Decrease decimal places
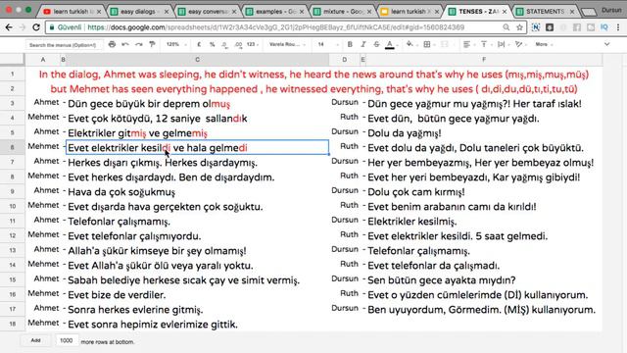The width and height of the screenshot is (627, 353). 224,45
